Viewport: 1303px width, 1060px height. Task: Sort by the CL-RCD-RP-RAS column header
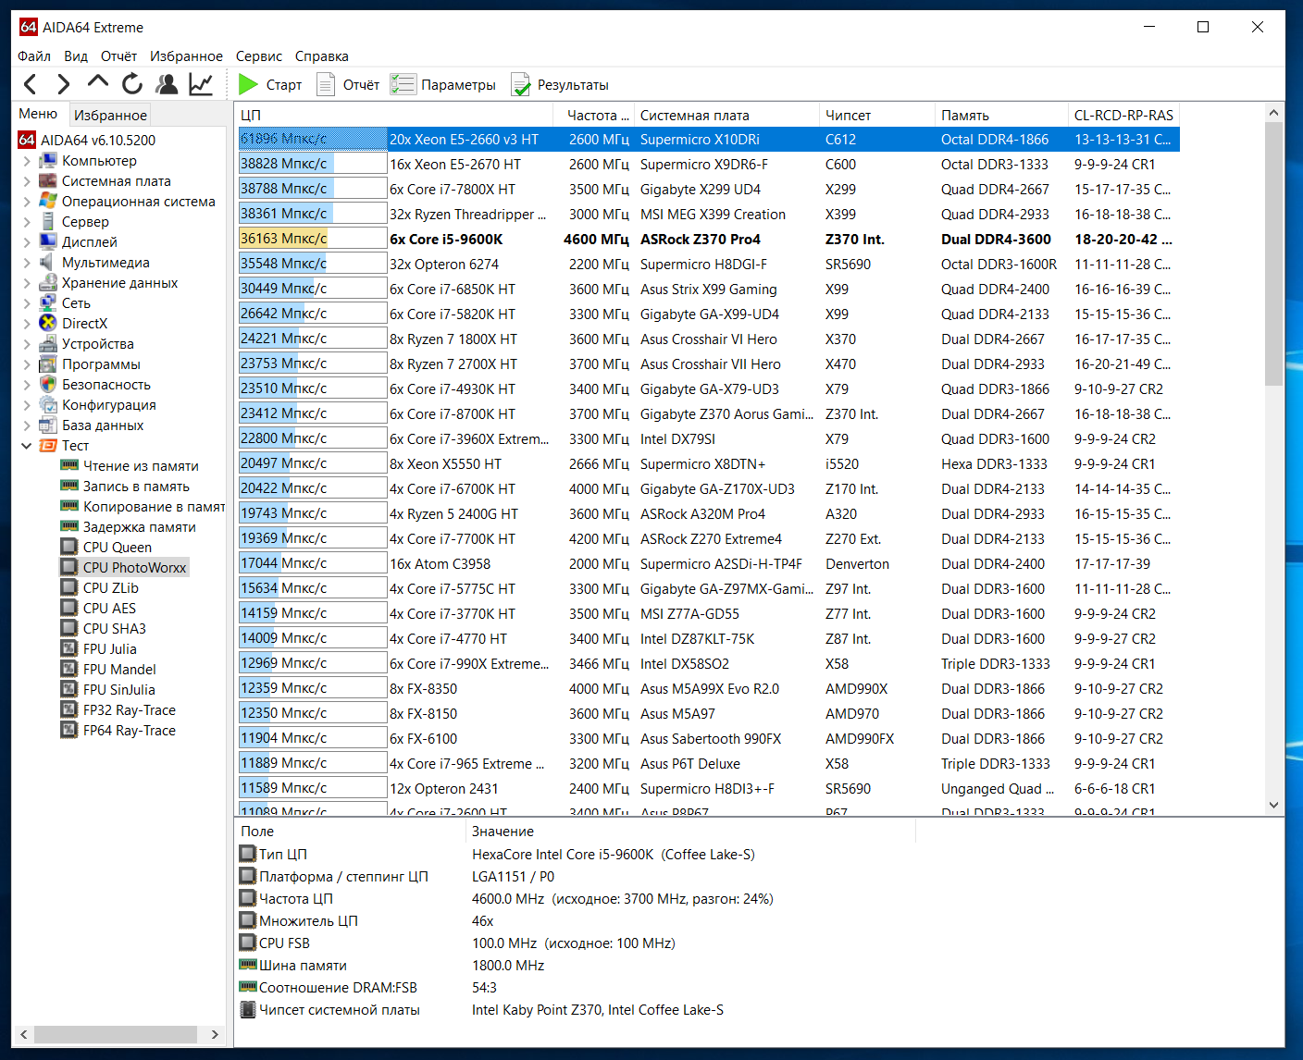[x=1124, y=115]
